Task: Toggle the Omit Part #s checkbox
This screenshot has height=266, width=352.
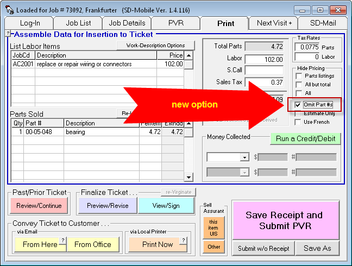Action: (298, 104)
